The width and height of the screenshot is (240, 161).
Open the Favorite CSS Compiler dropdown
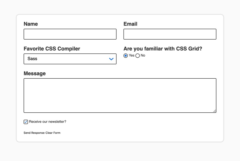70,59
